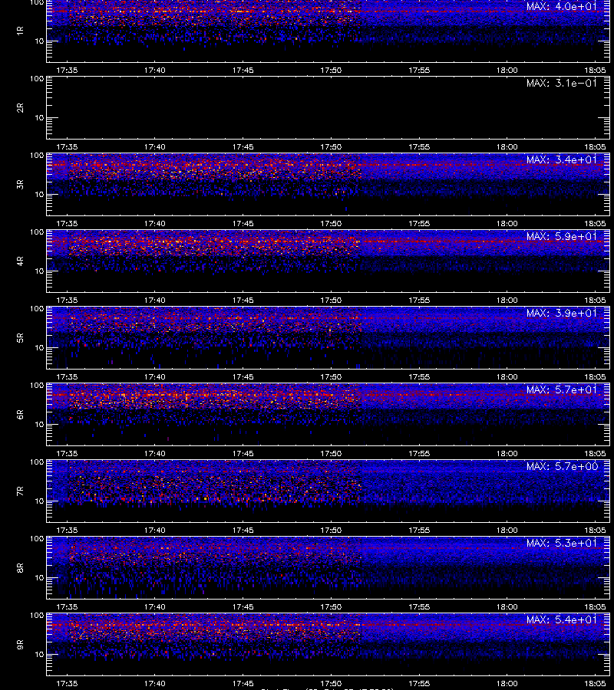Click the MAX: 3.9e+01 value

tap(562, 313)
